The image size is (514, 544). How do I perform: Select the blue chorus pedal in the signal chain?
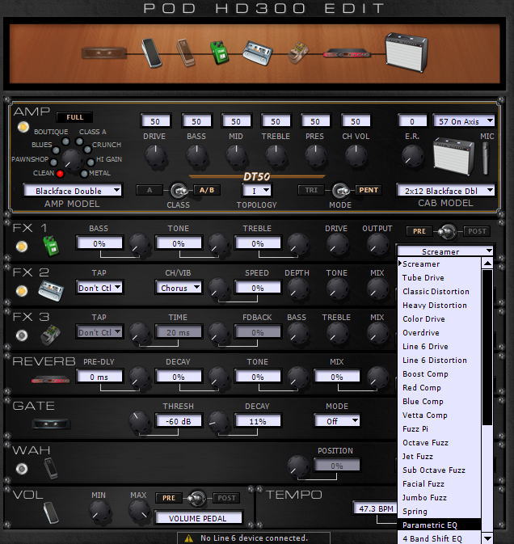pos(257,53)
